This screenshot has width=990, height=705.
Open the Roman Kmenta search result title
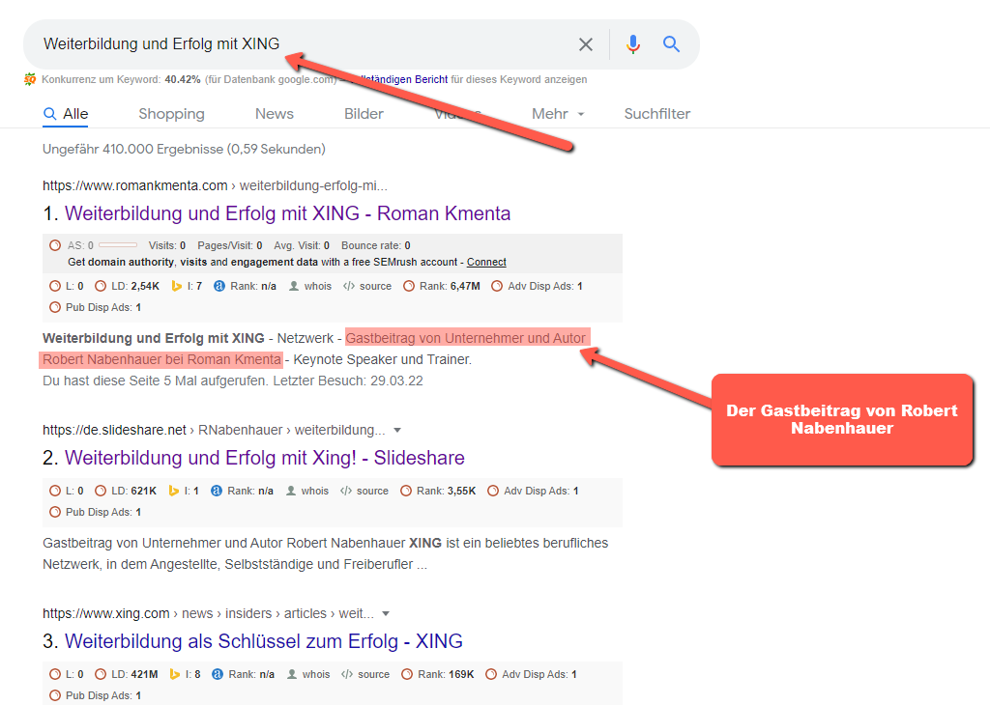[287, 213]
